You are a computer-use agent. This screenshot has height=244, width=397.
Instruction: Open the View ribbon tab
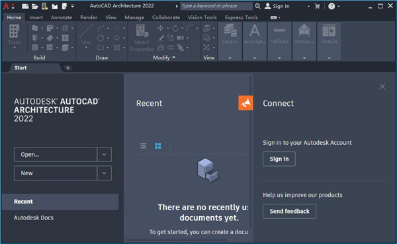pos(111,17)
